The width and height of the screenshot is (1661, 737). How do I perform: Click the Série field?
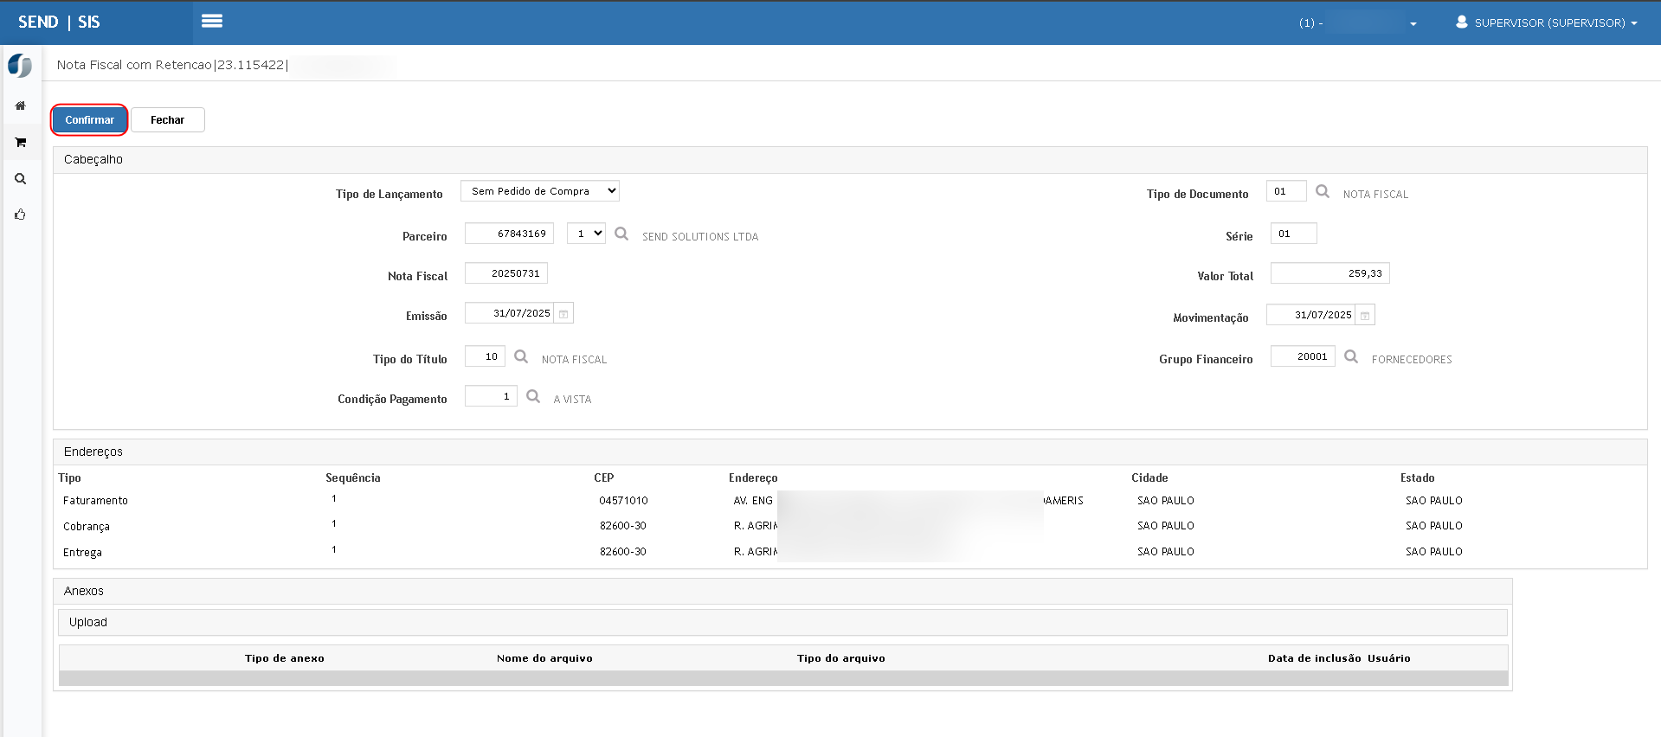pyautogui.click(x=1294, y=234)
